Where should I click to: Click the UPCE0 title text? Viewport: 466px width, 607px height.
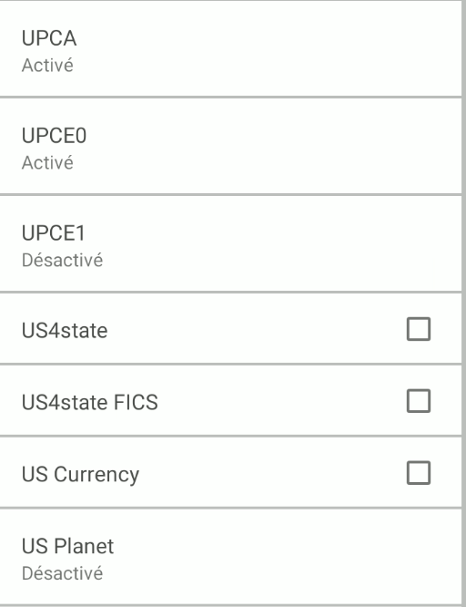click(x=54, y=136)
